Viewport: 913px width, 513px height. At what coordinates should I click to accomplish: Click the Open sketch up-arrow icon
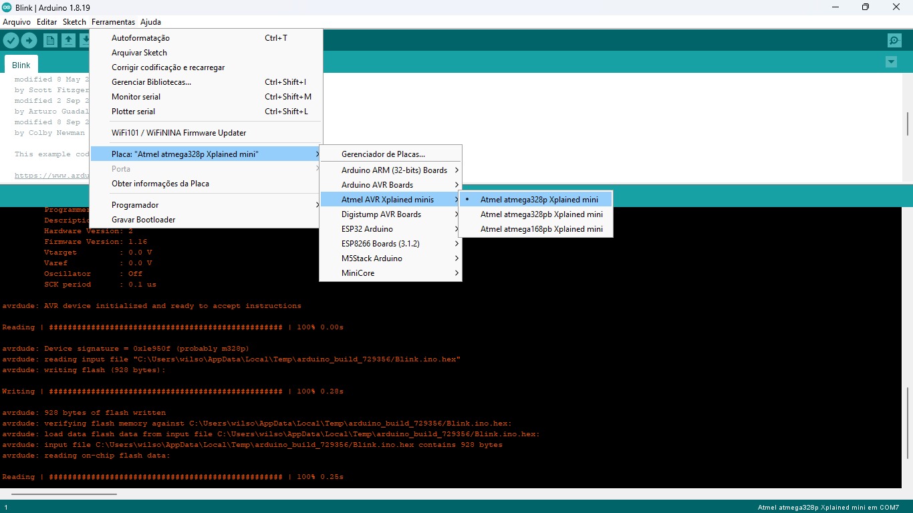pos(68,41)
